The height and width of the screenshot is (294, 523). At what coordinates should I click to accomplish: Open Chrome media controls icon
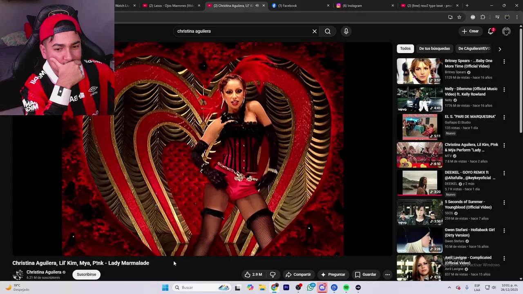click(x=497, y=17)
